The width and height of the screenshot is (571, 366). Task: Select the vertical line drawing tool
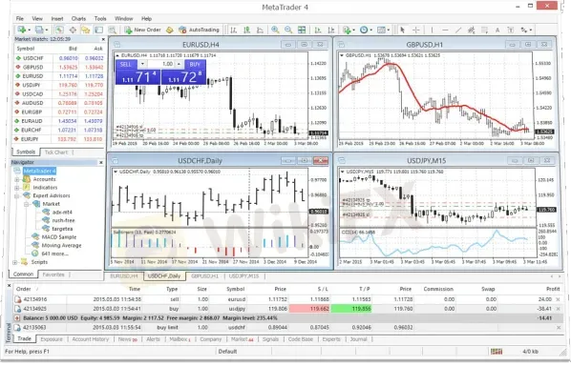click(x=432, y=30)
